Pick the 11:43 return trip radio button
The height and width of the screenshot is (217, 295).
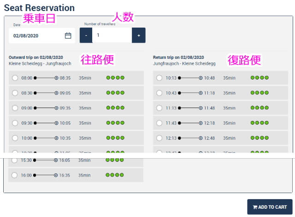(159, 123)
